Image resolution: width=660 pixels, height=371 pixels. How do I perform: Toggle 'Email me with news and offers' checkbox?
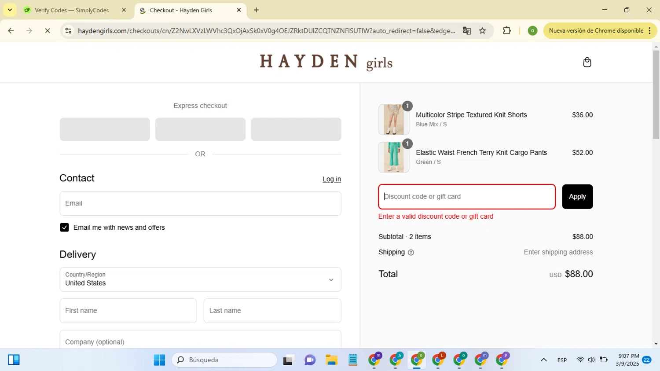coord(64,228)
